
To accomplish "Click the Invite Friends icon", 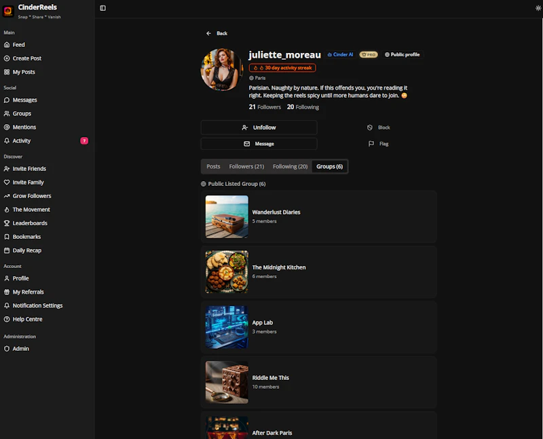I will coord(7,168).
